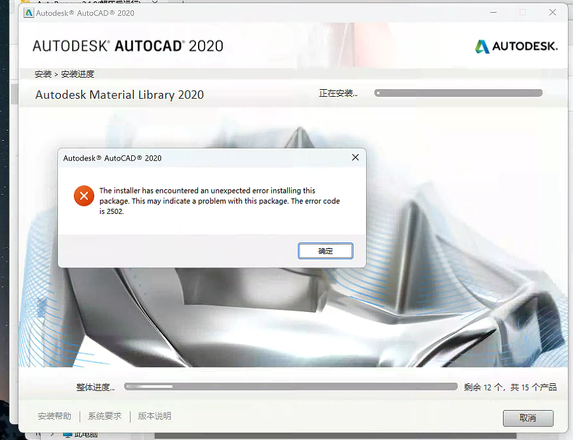Click the error dialog title bar text
573x440 pixels.
pos(112,159)
